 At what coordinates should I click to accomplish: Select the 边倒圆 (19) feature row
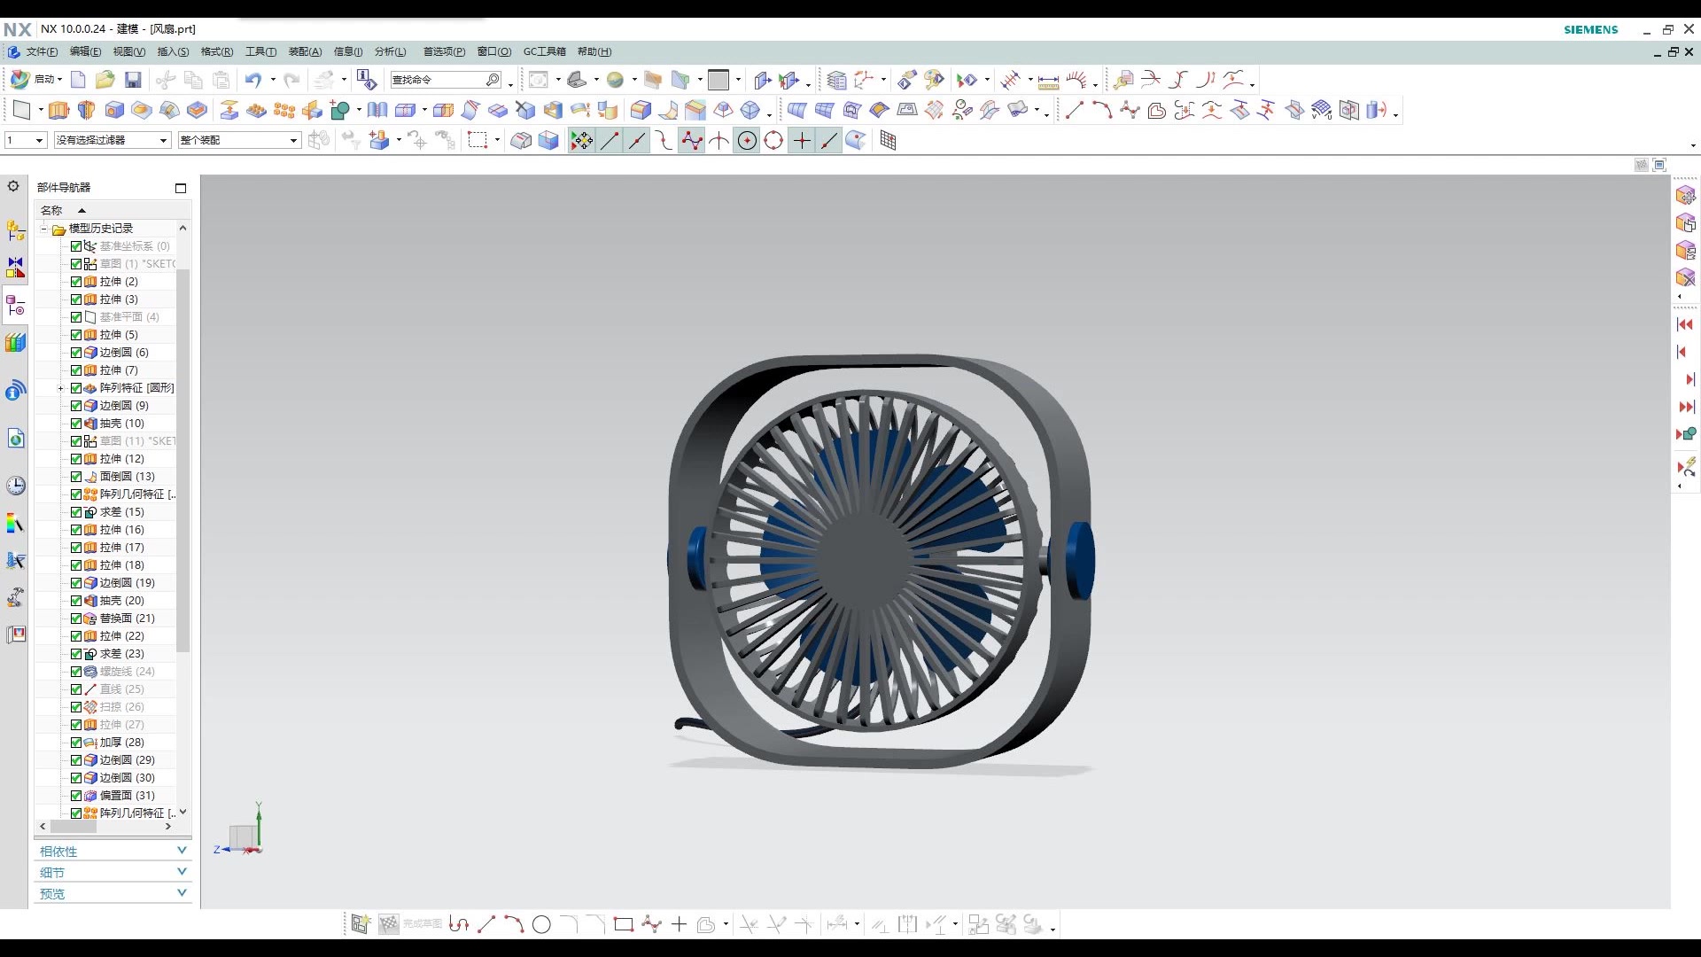tap(127, 583)
